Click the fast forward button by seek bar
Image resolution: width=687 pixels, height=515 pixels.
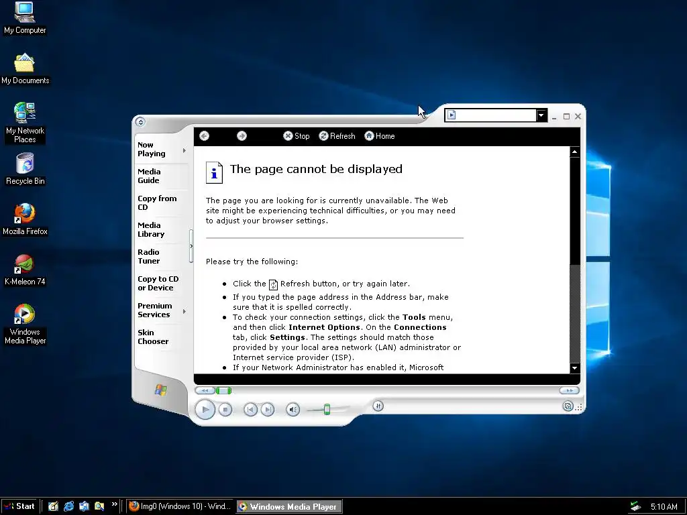pos(569,390)
